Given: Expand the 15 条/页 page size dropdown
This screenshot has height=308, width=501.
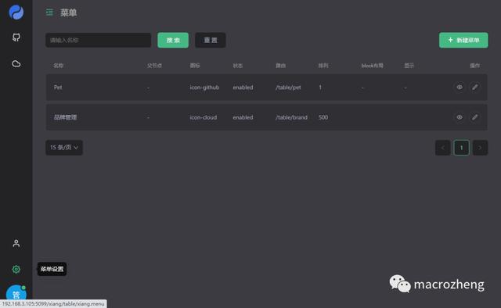Looking at the screenshot, I should [64, 148].
